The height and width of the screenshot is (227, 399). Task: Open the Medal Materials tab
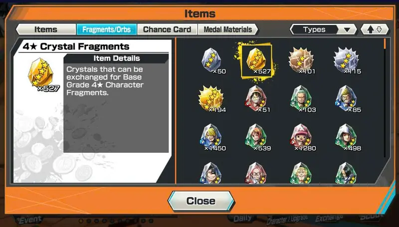(228, 29)
